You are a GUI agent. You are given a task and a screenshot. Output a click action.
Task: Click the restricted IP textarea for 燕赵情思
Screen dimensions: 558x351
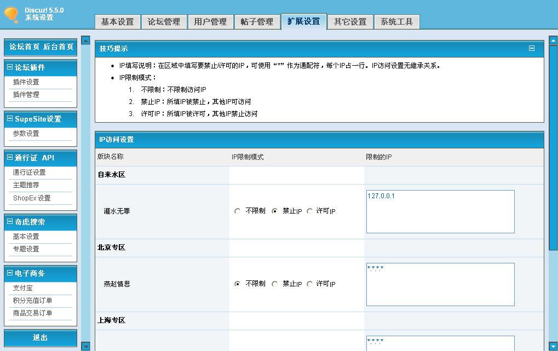[x=440, y=284]
